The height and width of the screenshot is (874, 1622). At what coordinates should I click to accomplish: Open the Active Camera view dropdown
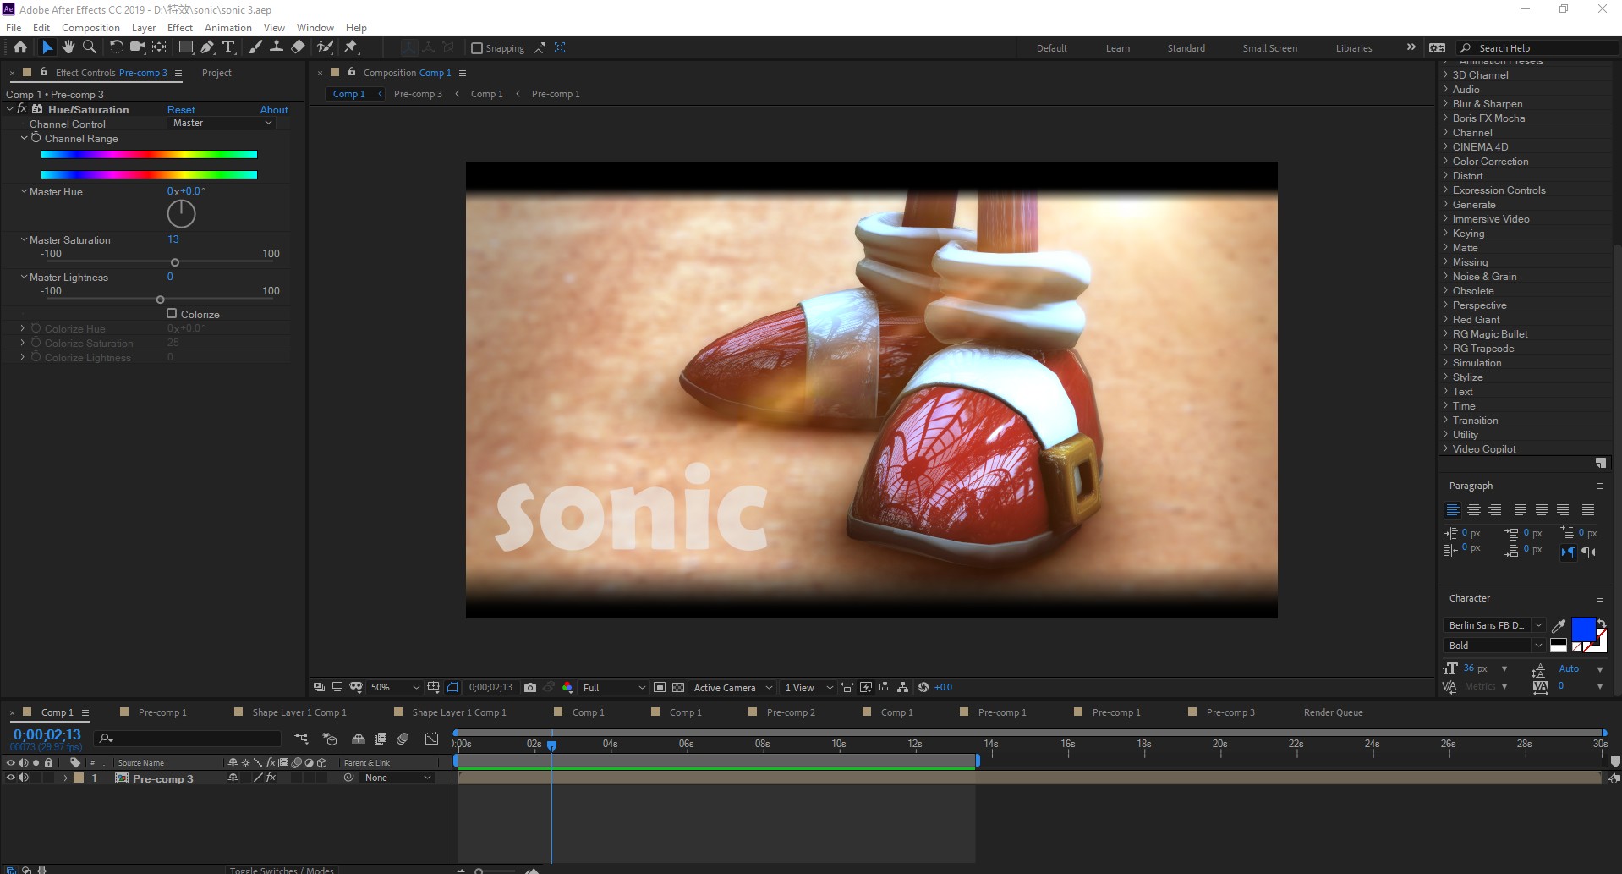pyautogui.click(x=732, y=687)
